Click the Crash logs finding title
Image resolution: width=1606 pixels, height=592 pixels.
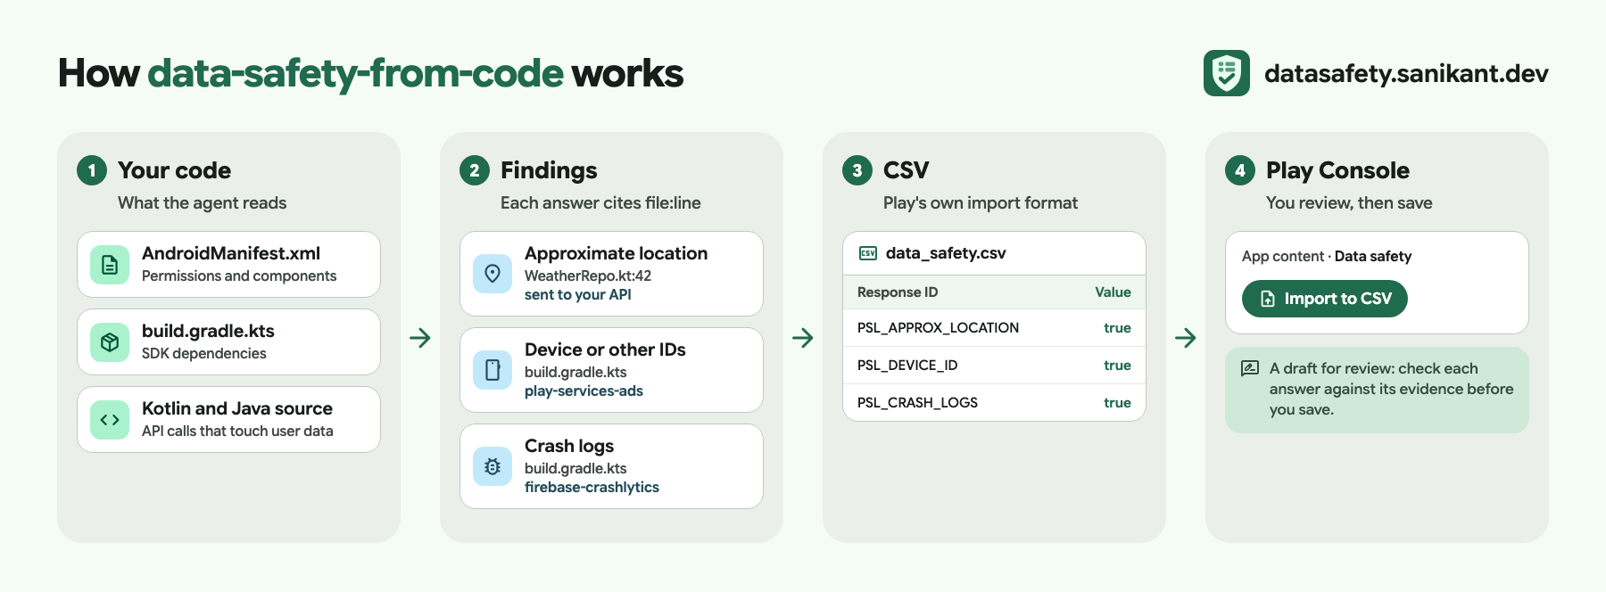(x=569, y=446)
